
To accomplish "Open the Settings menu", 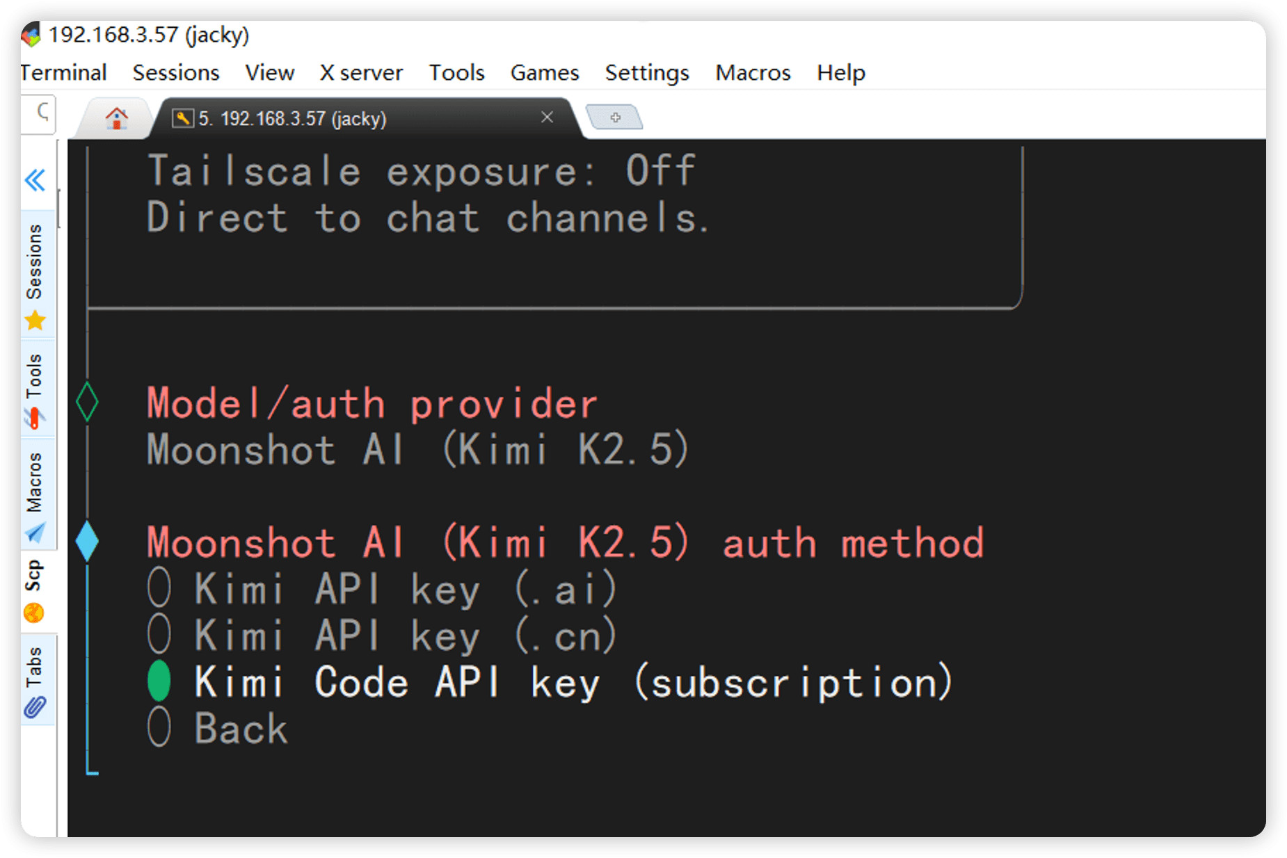I will [647, 72].
